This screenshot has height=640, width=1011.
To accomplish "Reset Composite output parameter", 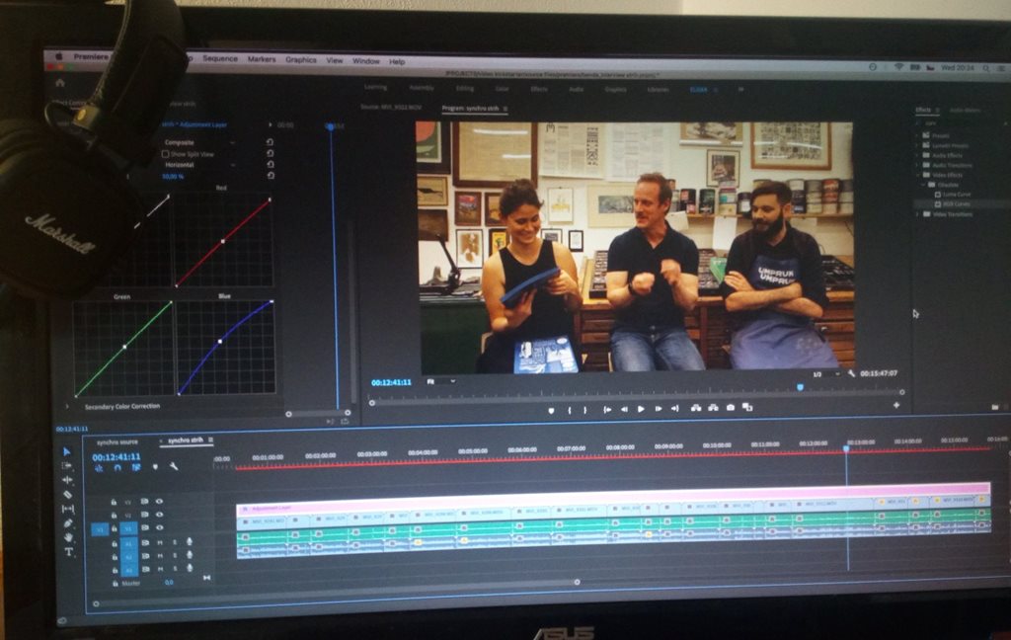I will [271, 142].
